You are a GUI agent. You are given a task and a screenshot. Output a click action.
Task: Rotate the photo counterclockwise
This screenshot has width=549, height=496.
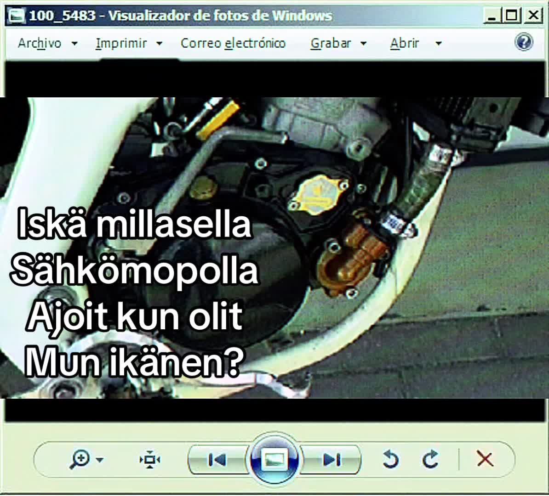click(x=390, y=459)
